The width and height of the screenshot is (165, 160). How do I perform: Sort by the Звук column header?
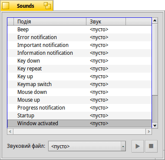[x=106, y=22]
